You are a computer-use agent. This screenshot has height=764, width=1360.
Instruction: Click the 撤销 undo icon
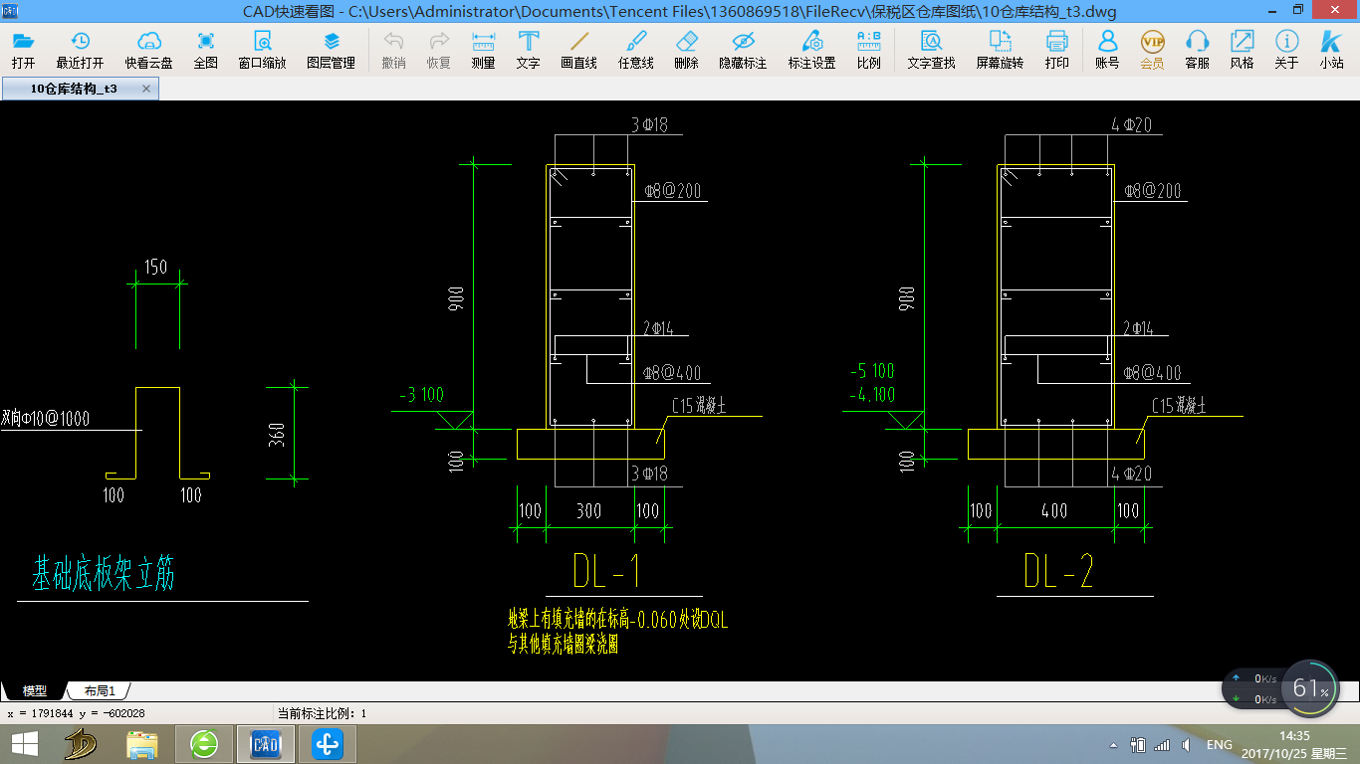394,50
